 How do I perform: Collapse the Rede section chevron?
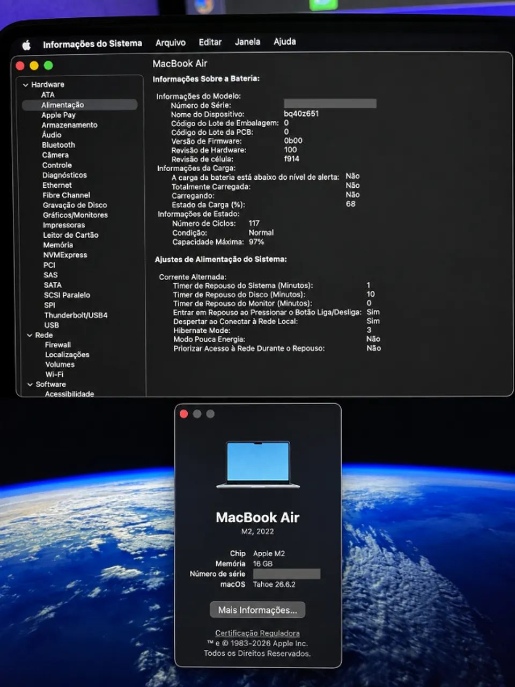[x=30, y=335]
